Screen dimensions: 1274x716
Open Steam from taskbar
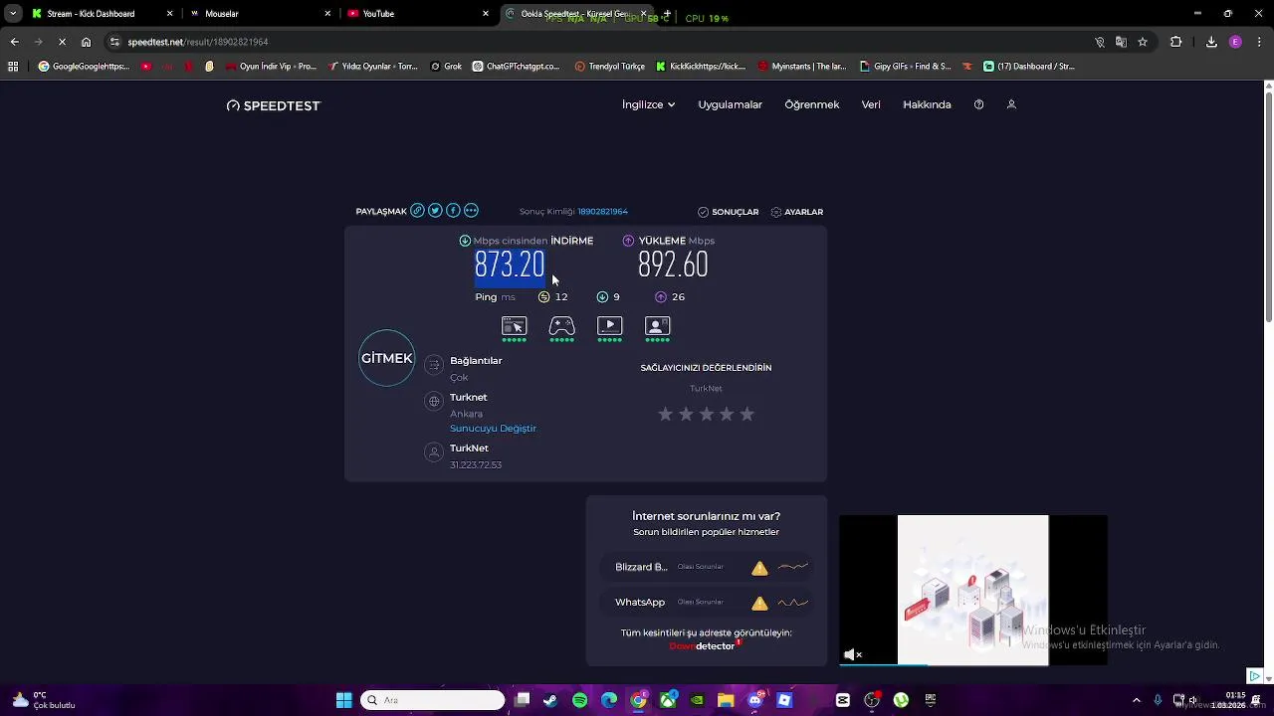pos(550,700)
